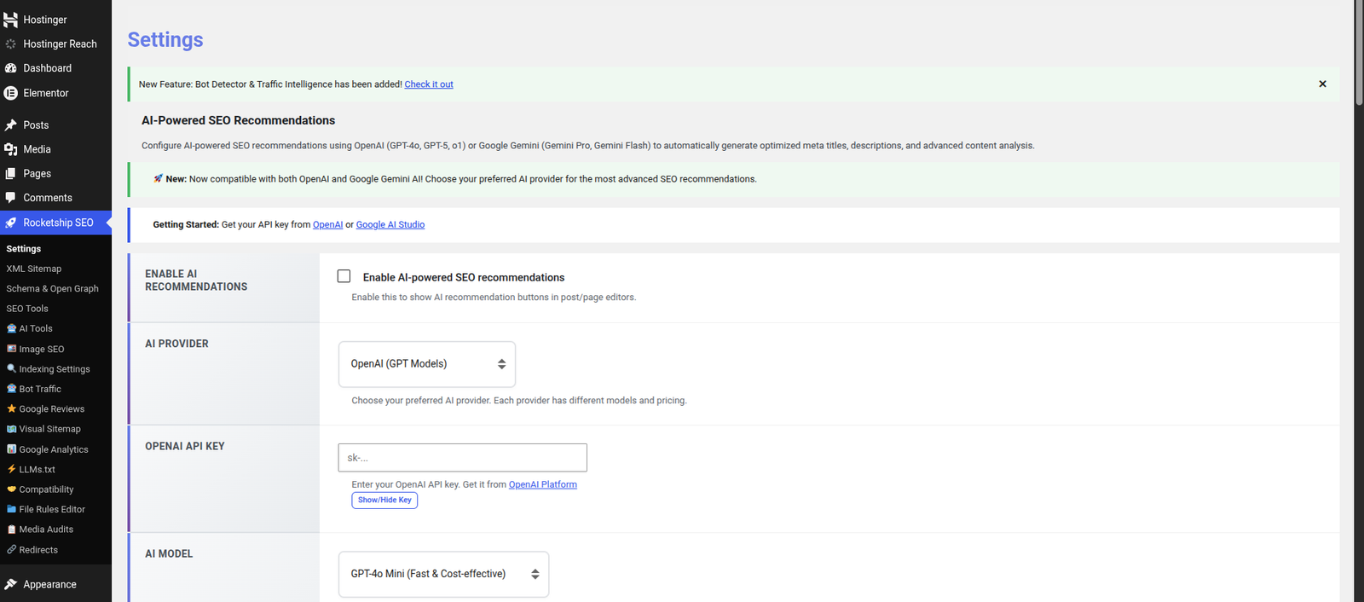Click the Pages document icon
This screenshot has width=1364, height=602.
coord(10,173)
